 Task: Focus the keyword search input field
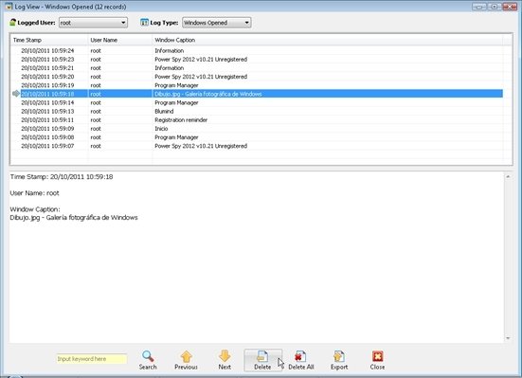point(92,359)
